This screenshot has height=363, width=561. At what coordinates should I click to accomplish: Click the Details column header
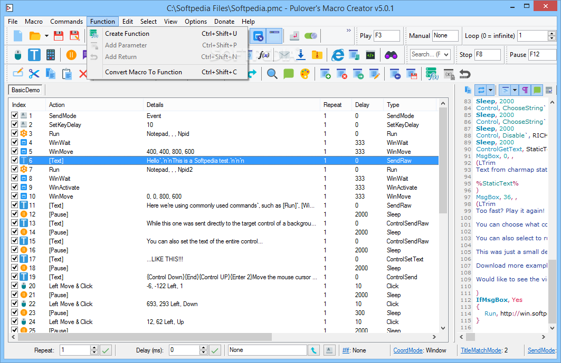[x=232, y=105]
